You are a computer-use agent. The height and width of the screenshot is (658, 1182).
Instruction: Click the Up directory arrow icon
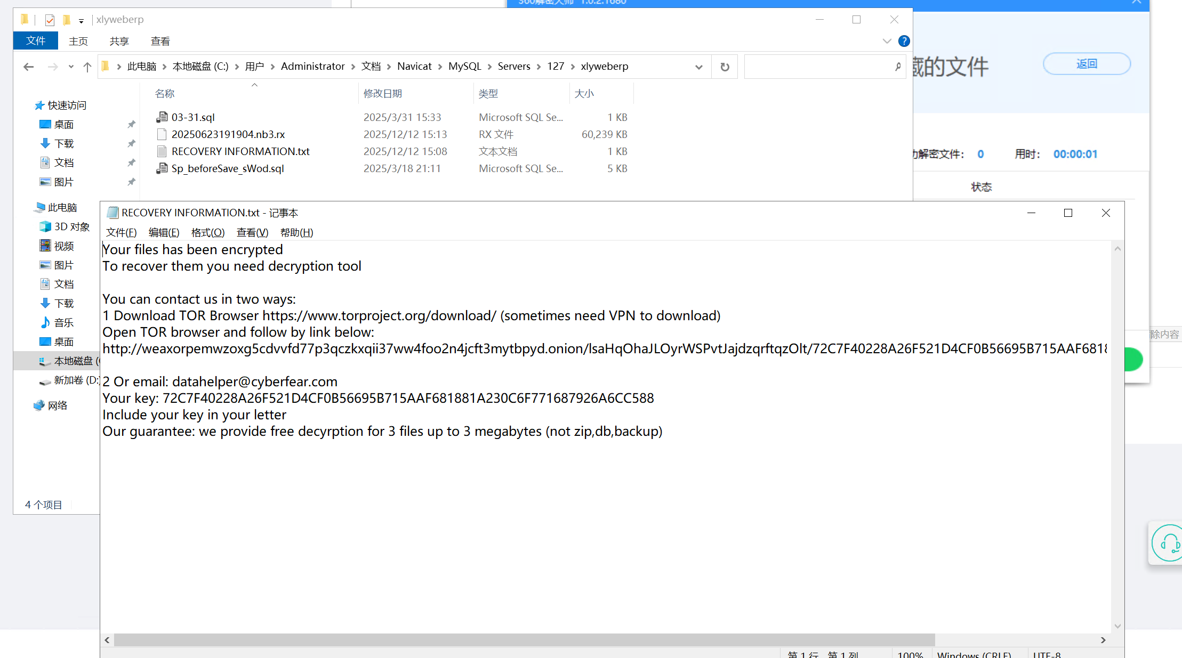(87, 67)
